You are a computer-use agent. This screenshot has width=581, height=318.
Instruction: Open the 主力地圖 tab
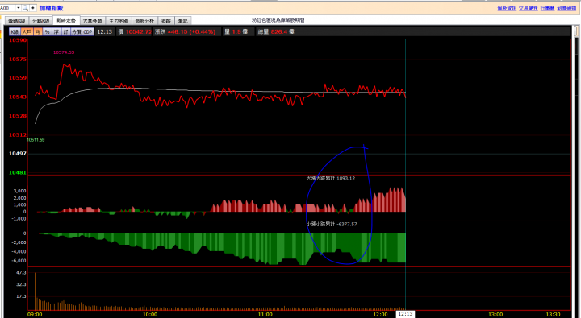(119, 21)
